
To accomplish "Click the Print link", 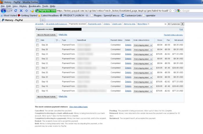I will click(181, 30).
